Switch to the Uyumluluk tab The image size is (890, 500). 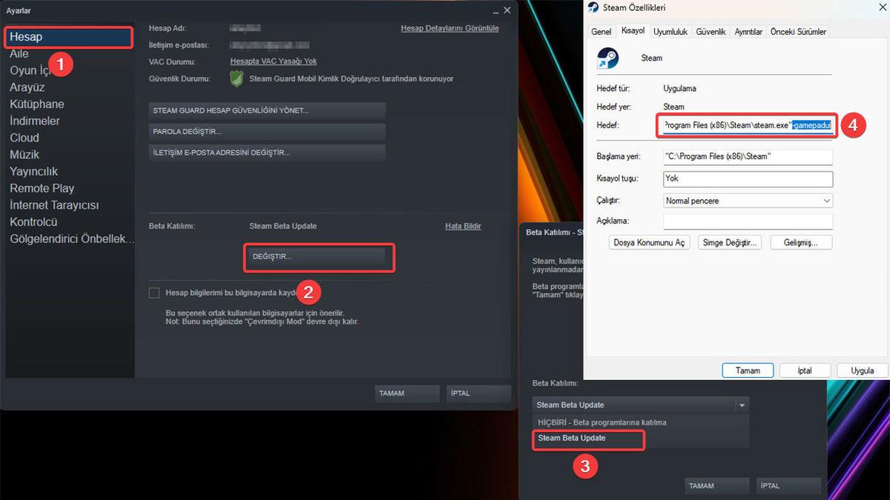670,31
